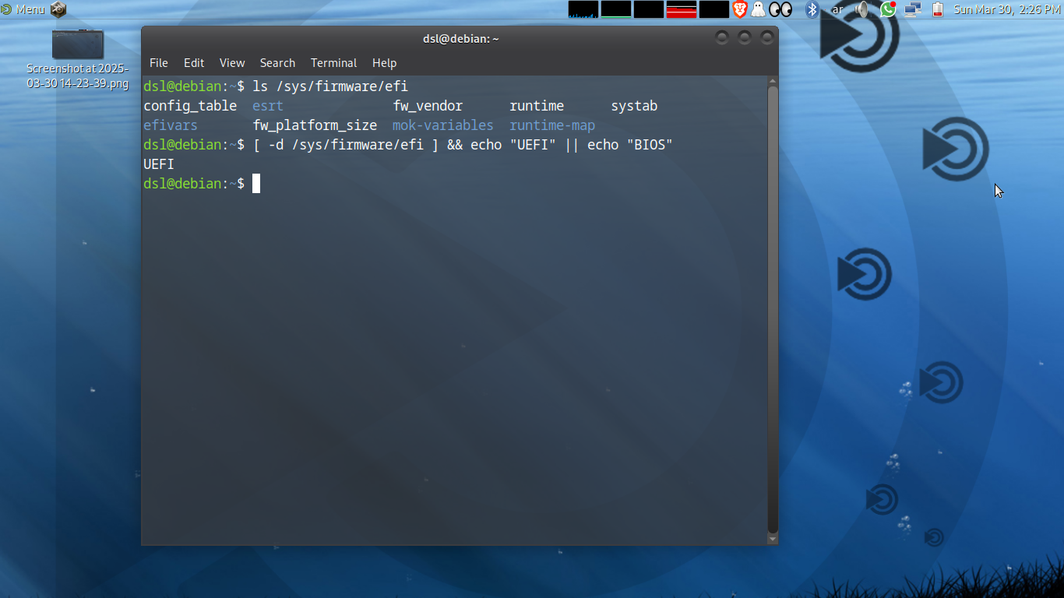The image size is (1064, 598).
Task: Click the 'UEFI' output line
Action: pyautogui.click(x=159, y=164)
